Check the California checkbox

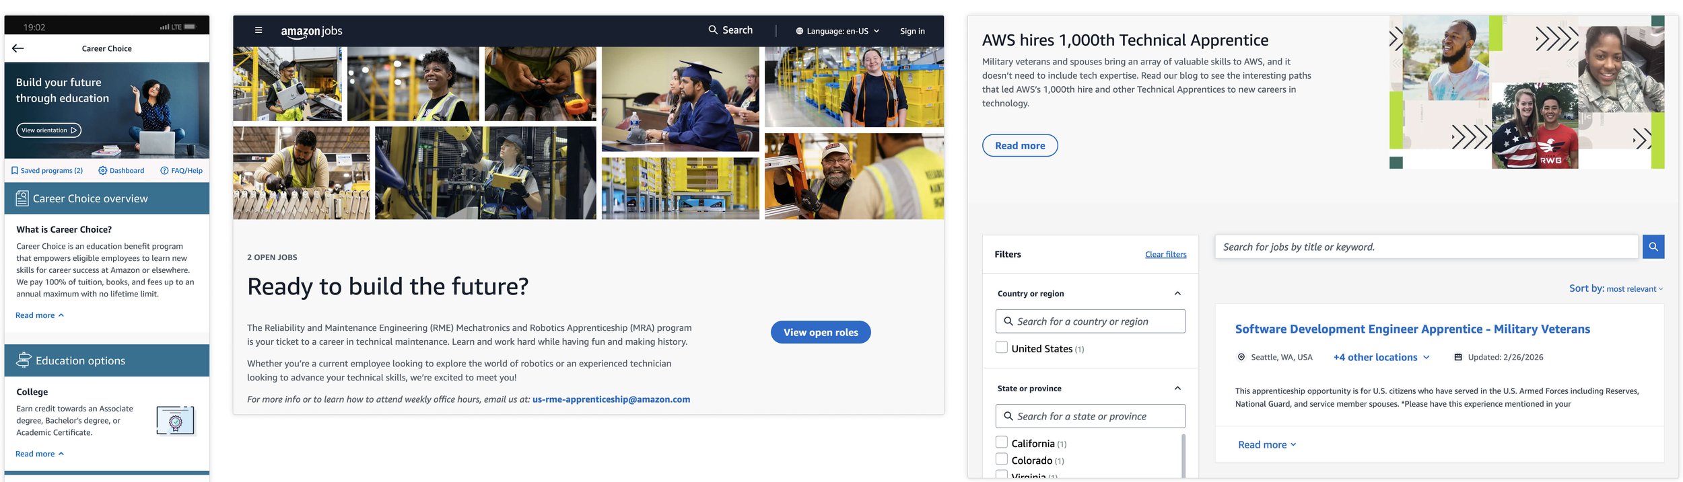coord(1002,442)
